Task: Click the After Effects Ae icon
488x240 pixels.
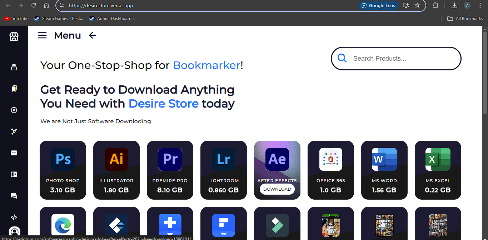Action: [277, 159]
